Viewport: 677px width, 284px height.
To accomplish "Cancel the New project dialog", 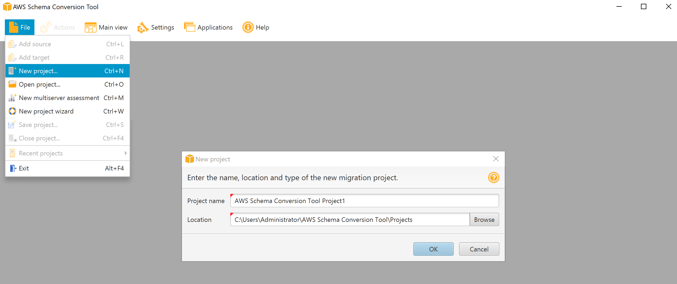I will (479, 249).
